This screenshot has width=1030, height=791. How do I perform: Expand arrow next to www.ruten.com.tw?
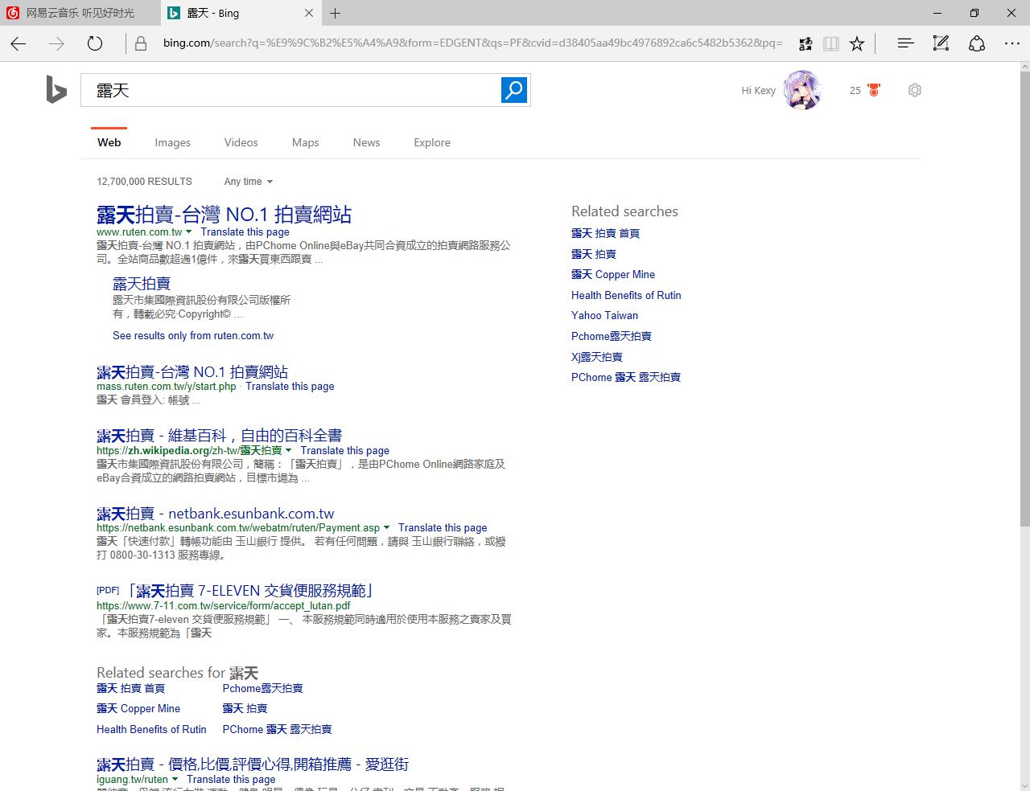tap(188, 232)
